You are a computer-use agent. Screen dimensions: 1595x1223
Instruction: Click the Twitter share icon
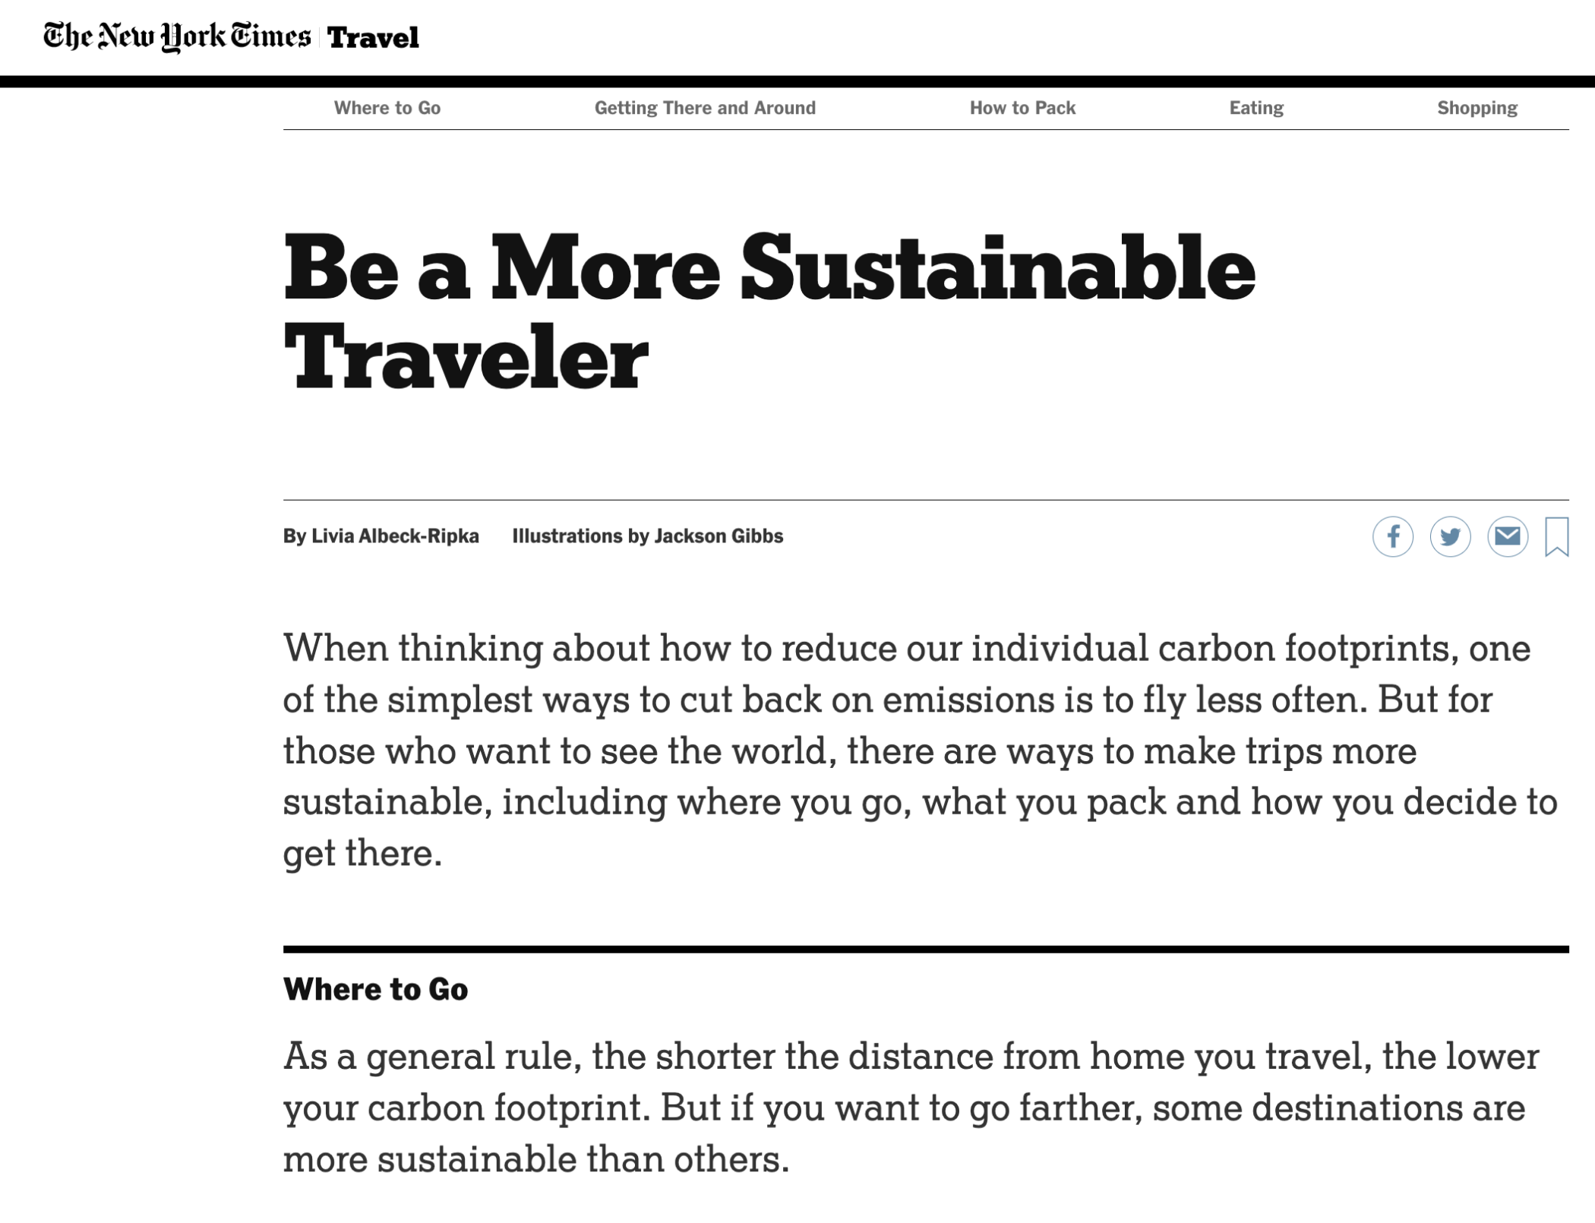pyautogui.click(x=1448, y=536)
